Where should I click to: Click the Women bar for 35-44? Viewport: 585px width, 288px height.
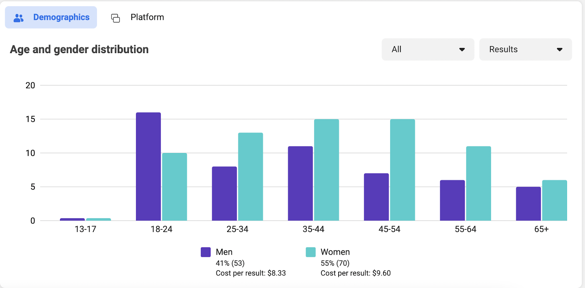[x=327, y=170]
